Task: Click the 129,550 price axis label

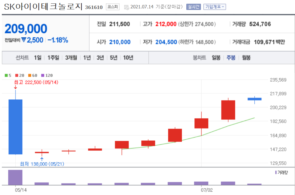Action: [278, 163]
